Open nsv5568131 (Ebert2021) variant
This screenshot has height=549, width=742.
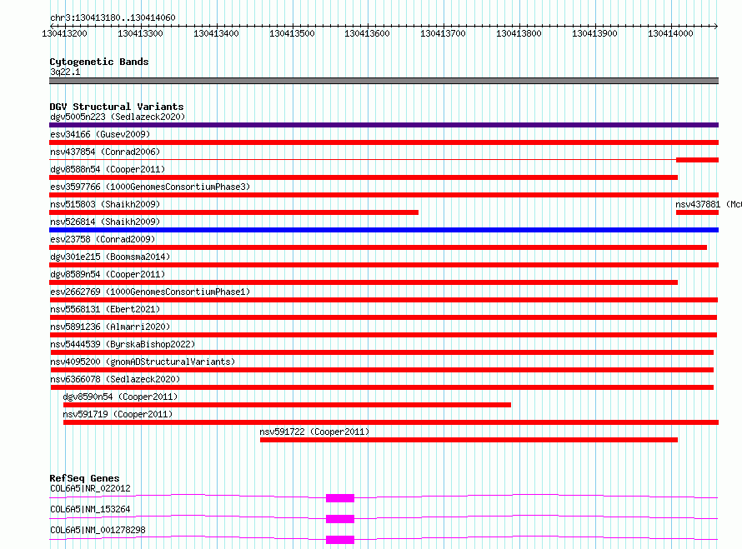pyautogui.click(x=105, y=309)
